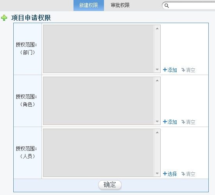This screenshot has height=195, width=215.
Task: Click the 确定 button
Action: coord(110,184)
